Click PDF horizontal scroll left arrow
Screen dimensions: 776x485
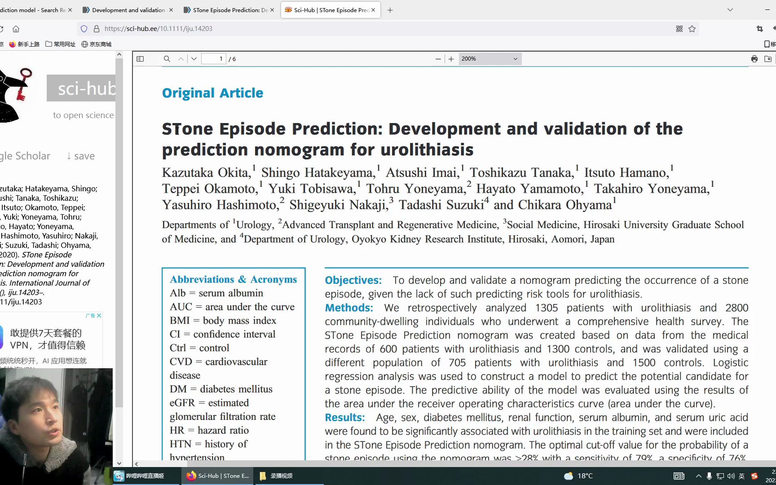click(x=137, y=464)
